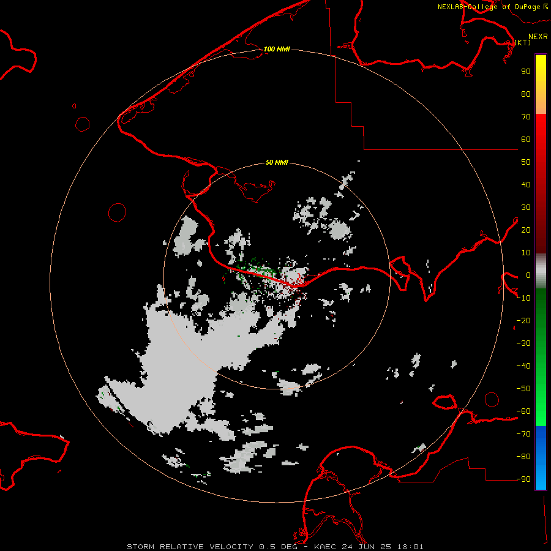The height and width of the screenshot is (551, 551).
Task: Select the -70 value on velocity scale
Action: [x=523, y=434]
